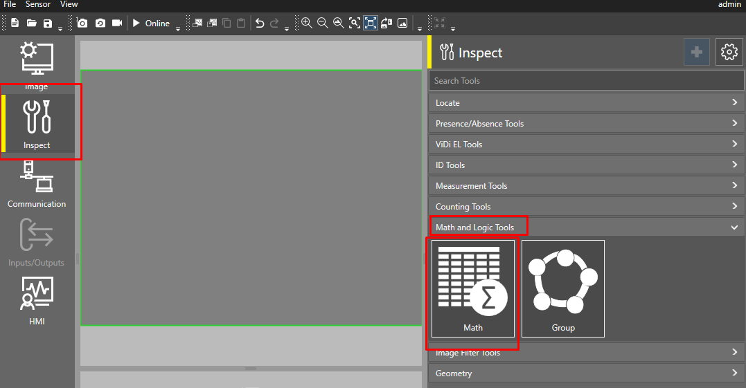Expand the Measurement Tools category

586,186
